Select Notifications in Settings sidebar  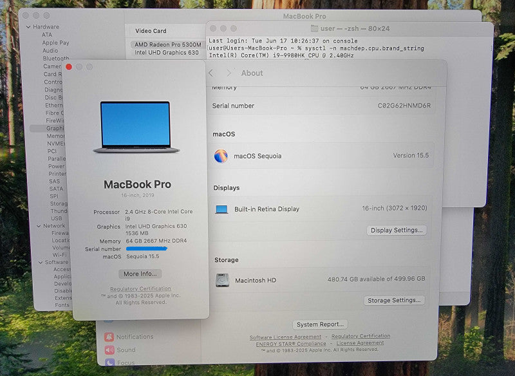point(135,337)
